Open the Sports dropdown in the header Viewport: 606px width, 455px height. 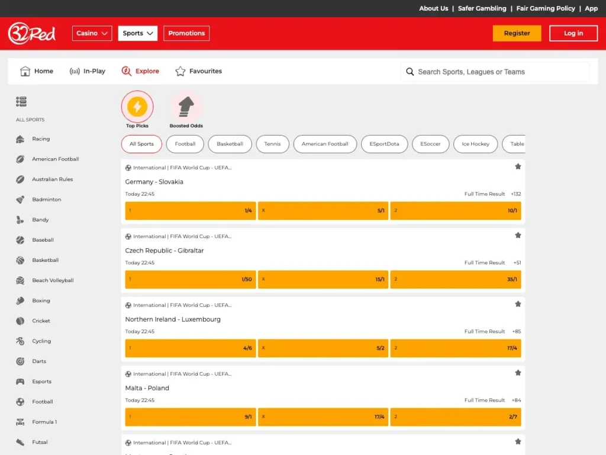137,33
